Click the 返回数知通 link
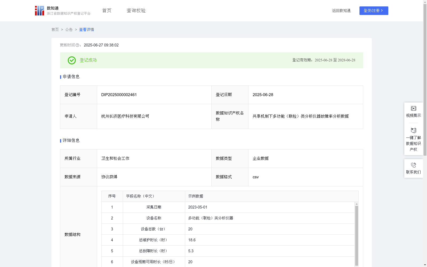Screen dimensions: 427x267 click(341, 11)
